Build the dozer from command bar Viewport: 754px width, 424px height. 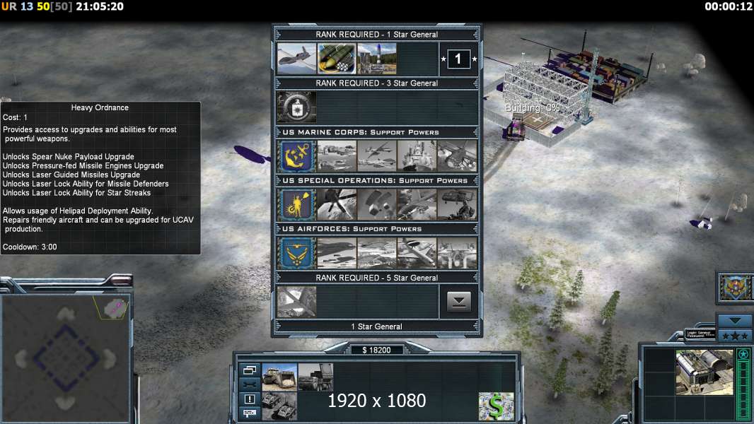(279, 377)
